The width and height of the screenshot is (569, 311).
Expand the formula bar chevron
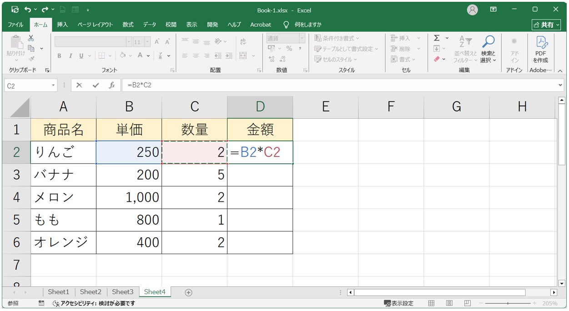click(x=560, y=85)
